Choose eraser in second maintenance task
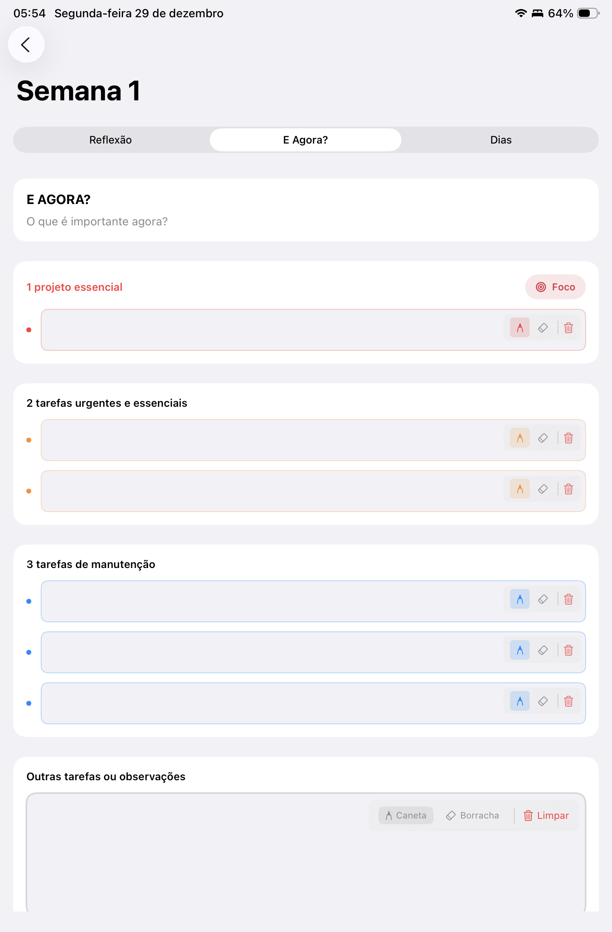The height and width of the screenshot is (932, 612). (543, 650)
